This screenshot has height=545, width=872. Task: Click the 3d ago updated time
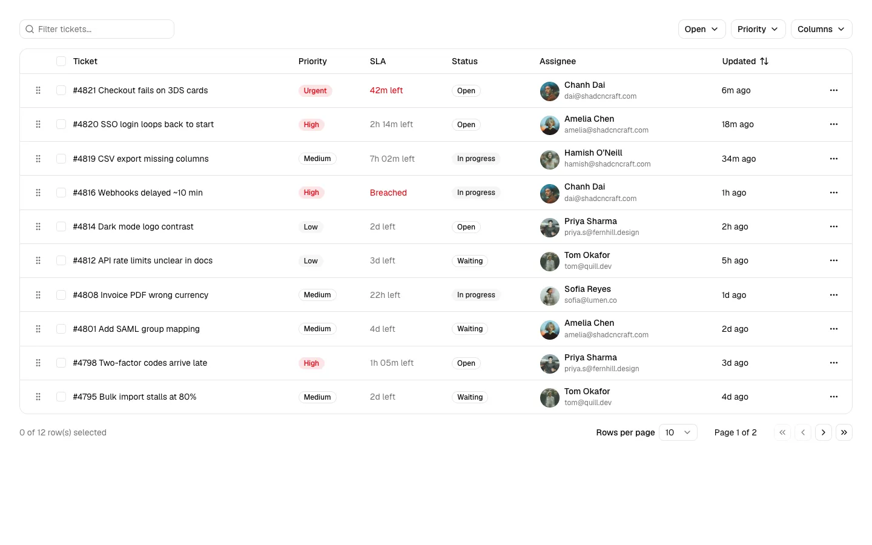pos(735,363)
